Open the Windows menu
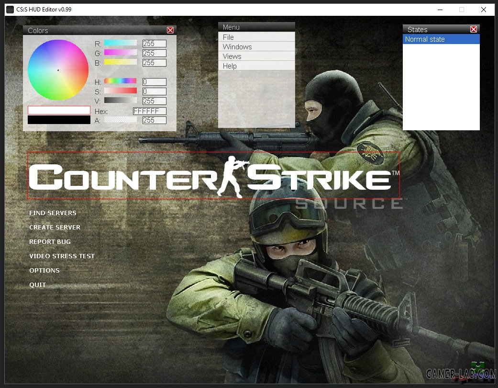The height and width of the screenshot is (388, 498). pyautogui.click(x=256, y=46)
